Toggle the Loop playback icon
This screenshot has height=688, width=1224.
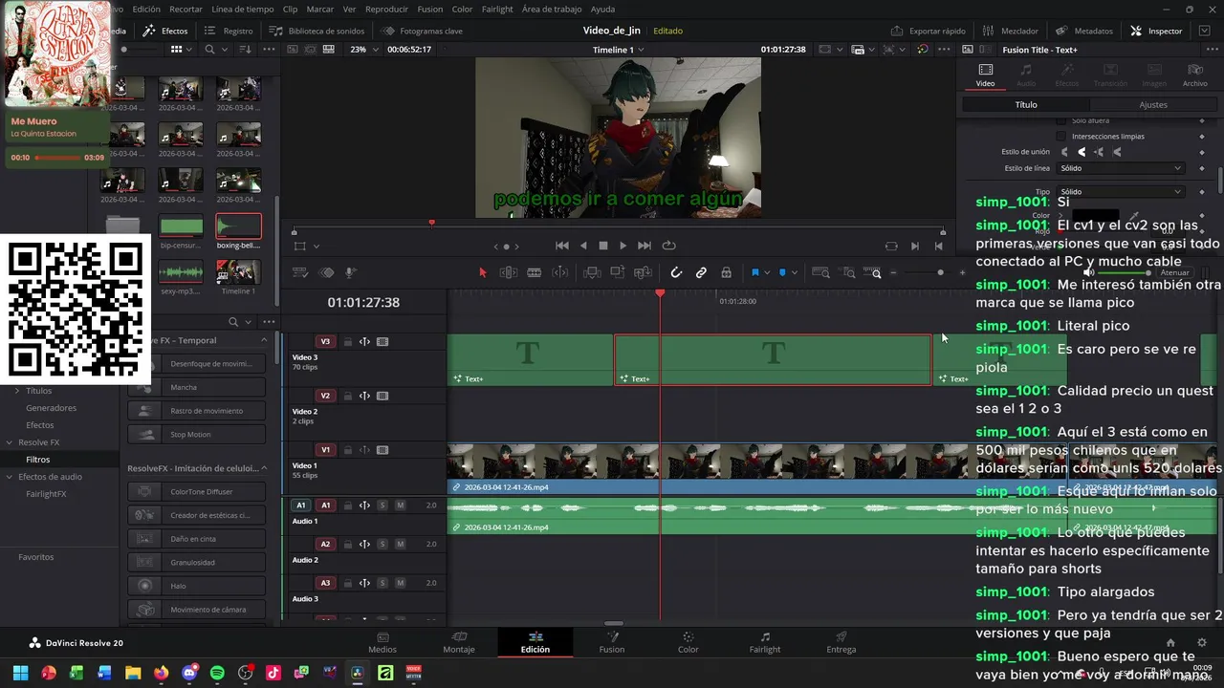tap(668, 246)
